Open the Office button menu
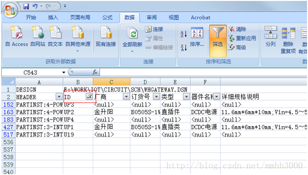The image size is (308, 175). coord(10,10)
